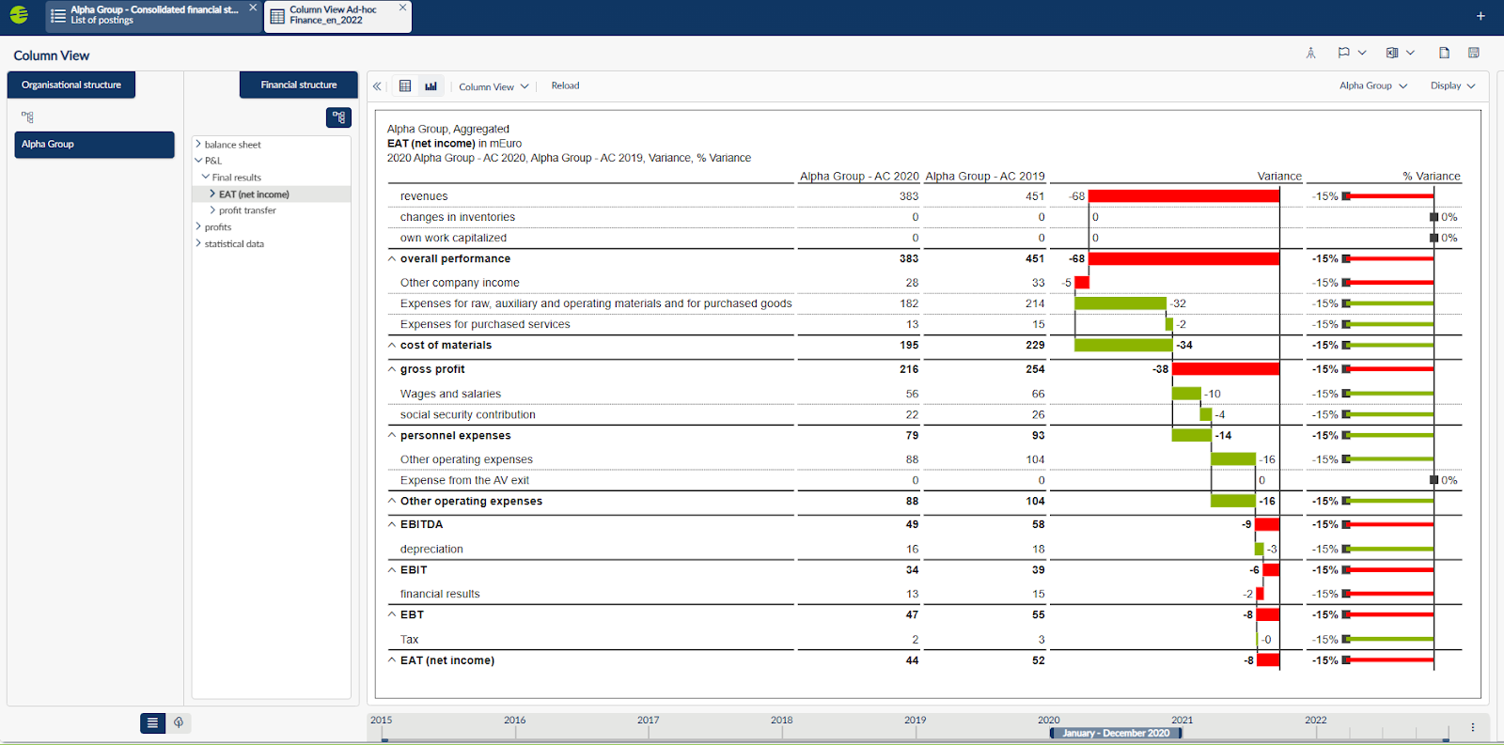Screen dimensions: 1504x745
Task: Click the Excel export icon
Action: point(1392,53)
